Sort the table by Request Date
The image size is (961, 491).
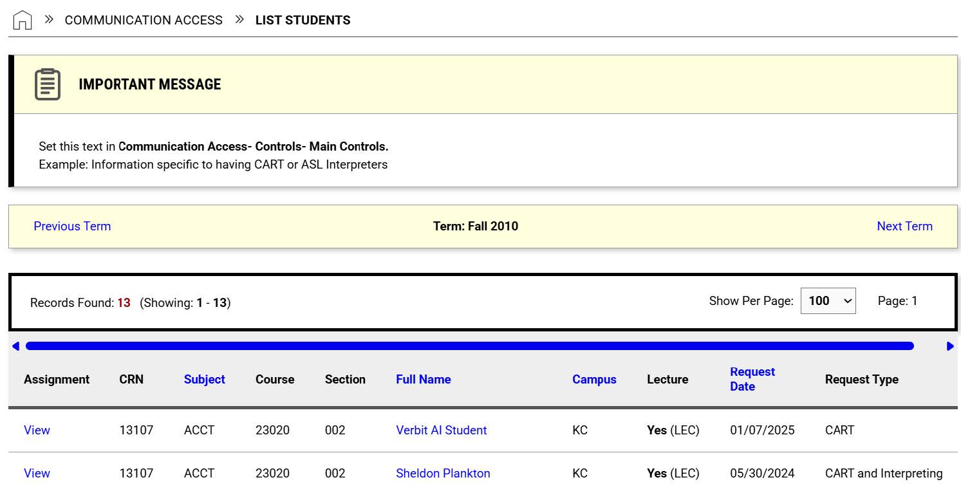point(752,379)
